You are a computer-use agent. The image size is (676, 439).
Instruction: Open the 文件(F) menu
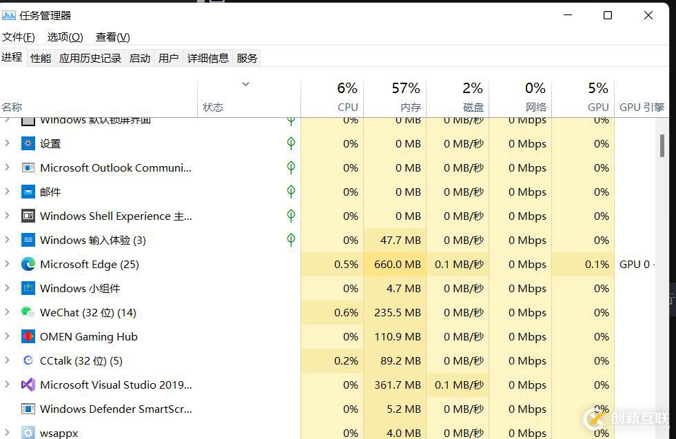tap(19, 37)
